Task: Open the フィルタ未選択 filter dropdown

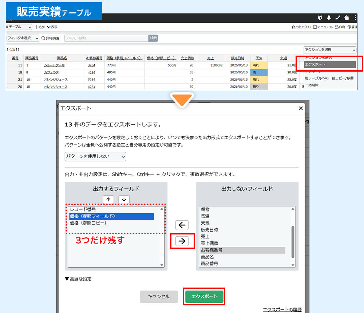Action: click(x=23, y=38)
